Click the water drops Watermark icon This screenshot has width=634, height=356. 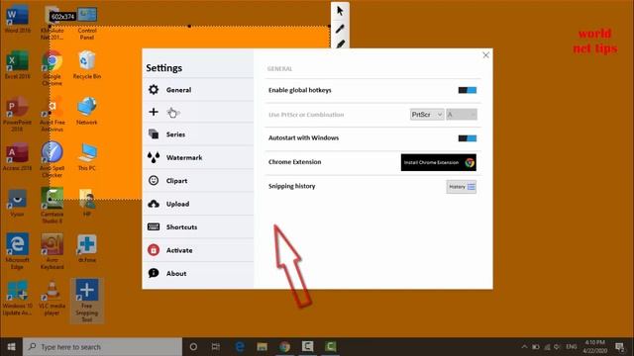coord(154,157)
